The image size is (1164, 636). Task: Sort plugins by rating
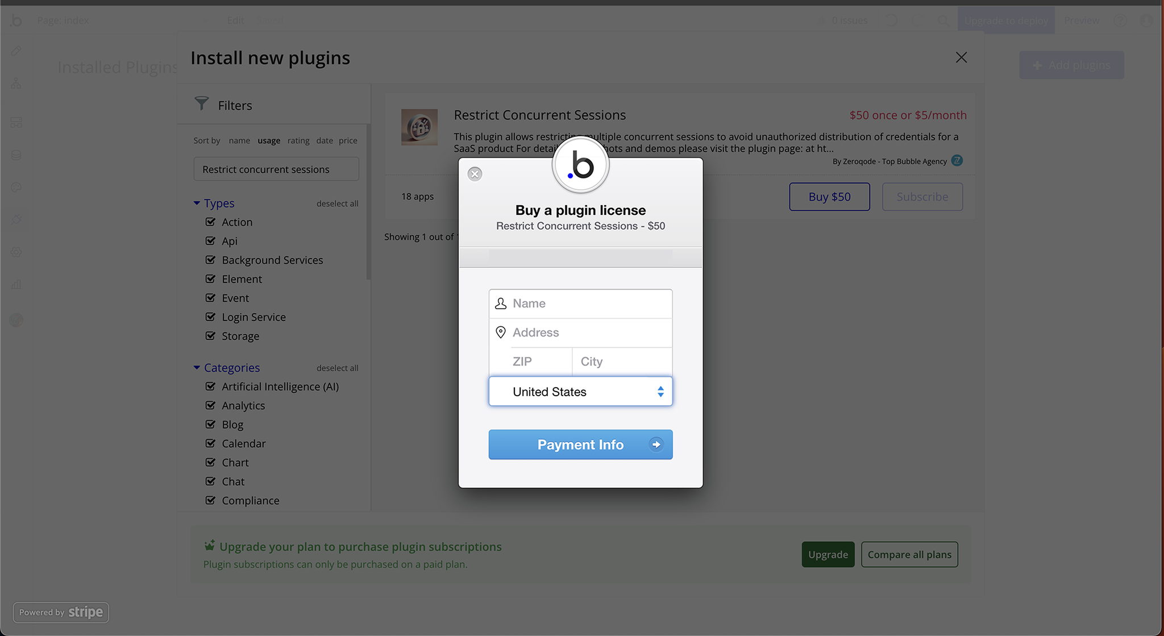click(298, 140)
